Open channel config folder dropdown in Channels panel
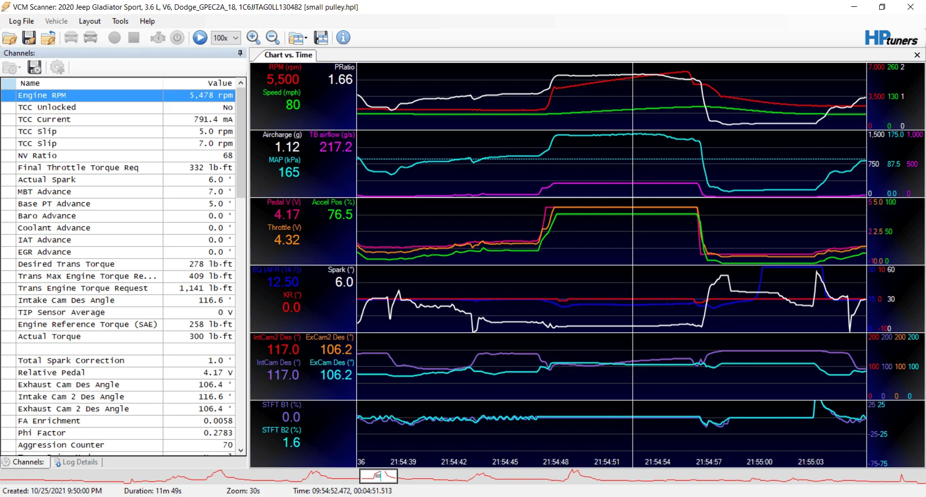This screenshot has height=497, width=926. [12, 68]
